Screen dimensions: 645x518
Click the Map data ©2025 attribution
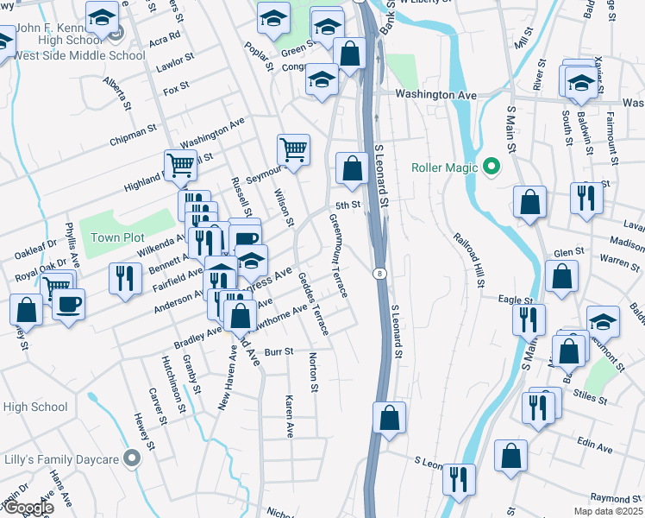[x=608, y=511]
